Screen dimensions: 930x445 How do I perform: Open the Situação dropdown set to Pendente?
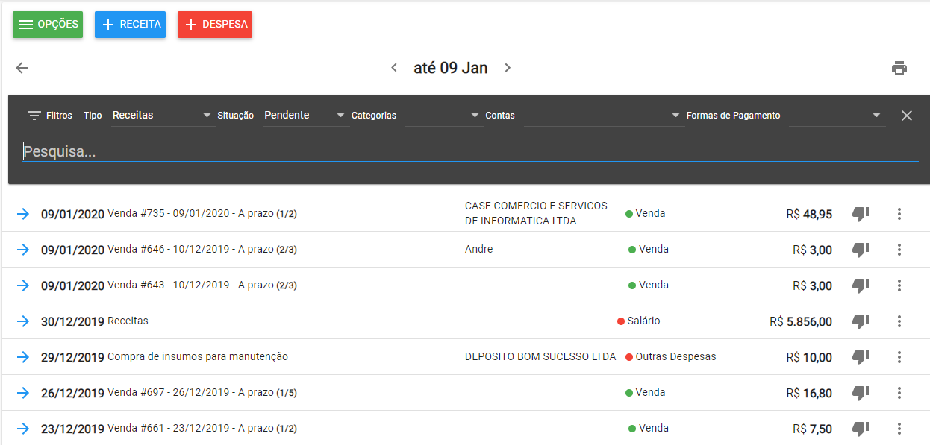point(306,116)
